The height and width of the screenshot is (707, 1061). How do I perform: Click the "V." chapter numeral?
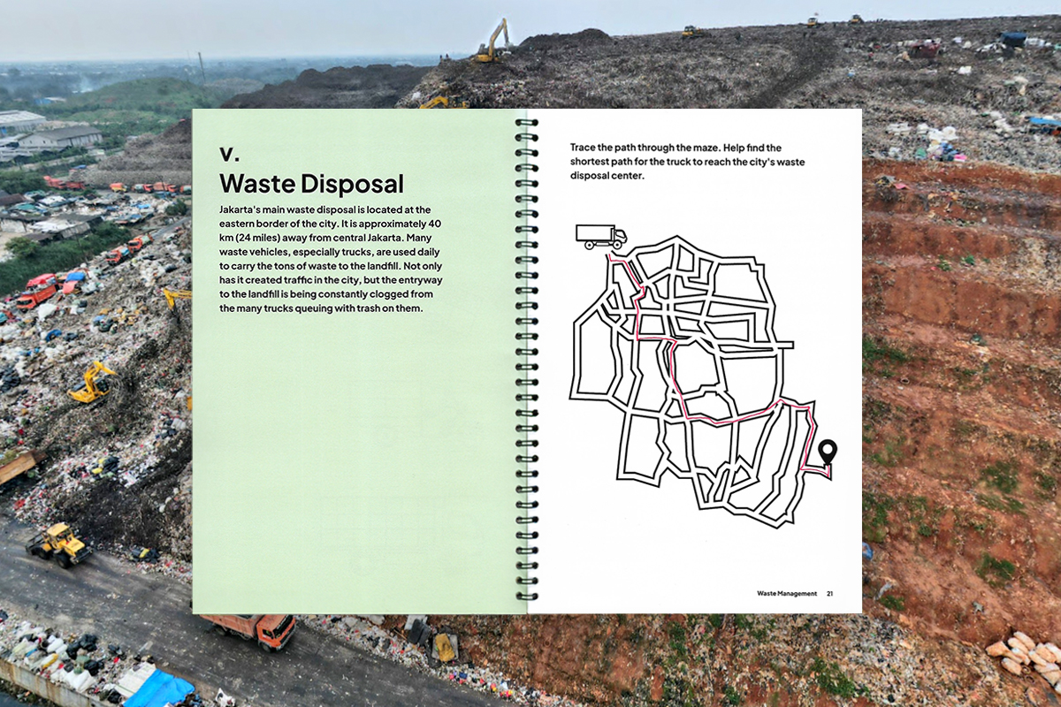tap(229, 153)
